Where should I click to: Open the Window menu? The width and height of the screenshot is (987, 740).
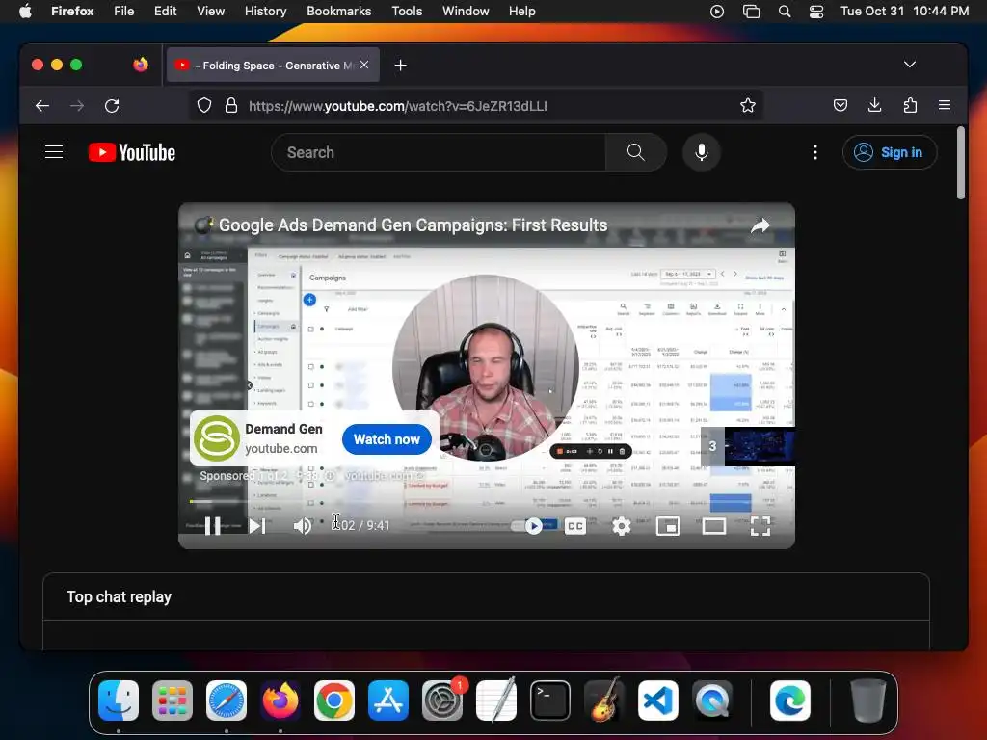click(466, 12)
